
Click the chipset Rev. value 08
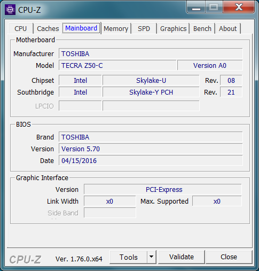(231, 80)
